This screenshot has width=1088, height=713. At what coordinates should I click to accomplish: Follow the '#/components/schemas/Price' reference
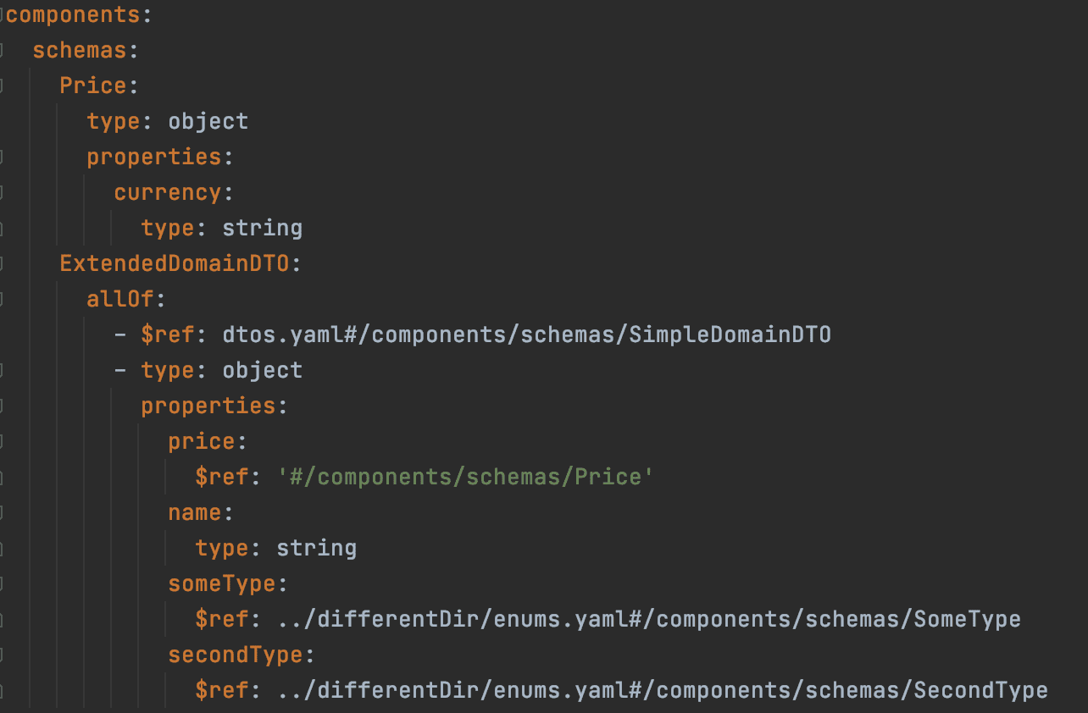(466, 477)
